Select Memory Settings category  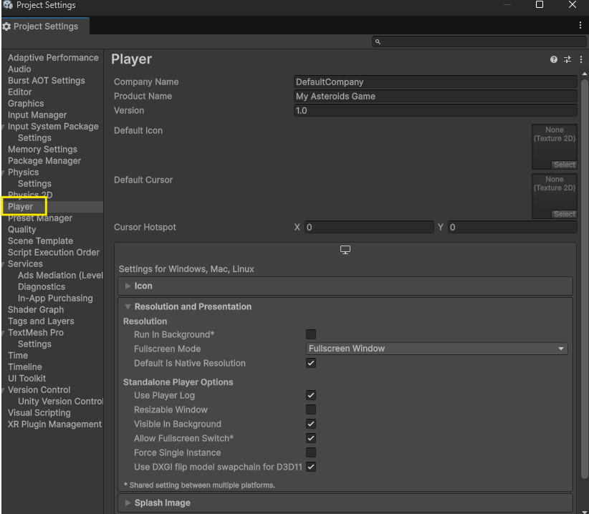pos(42,150)
